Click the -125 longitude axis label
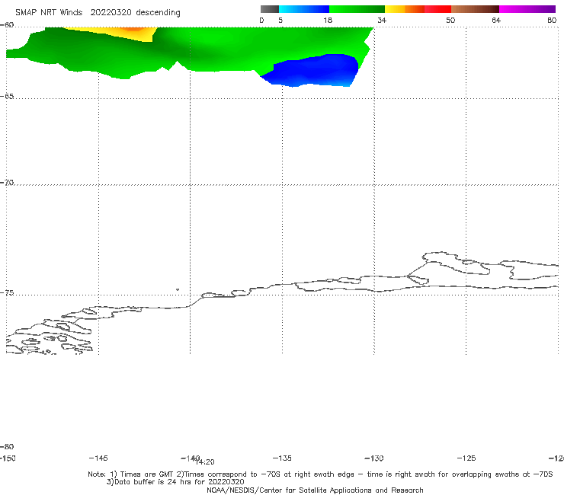564x495 pixels. 466,458
